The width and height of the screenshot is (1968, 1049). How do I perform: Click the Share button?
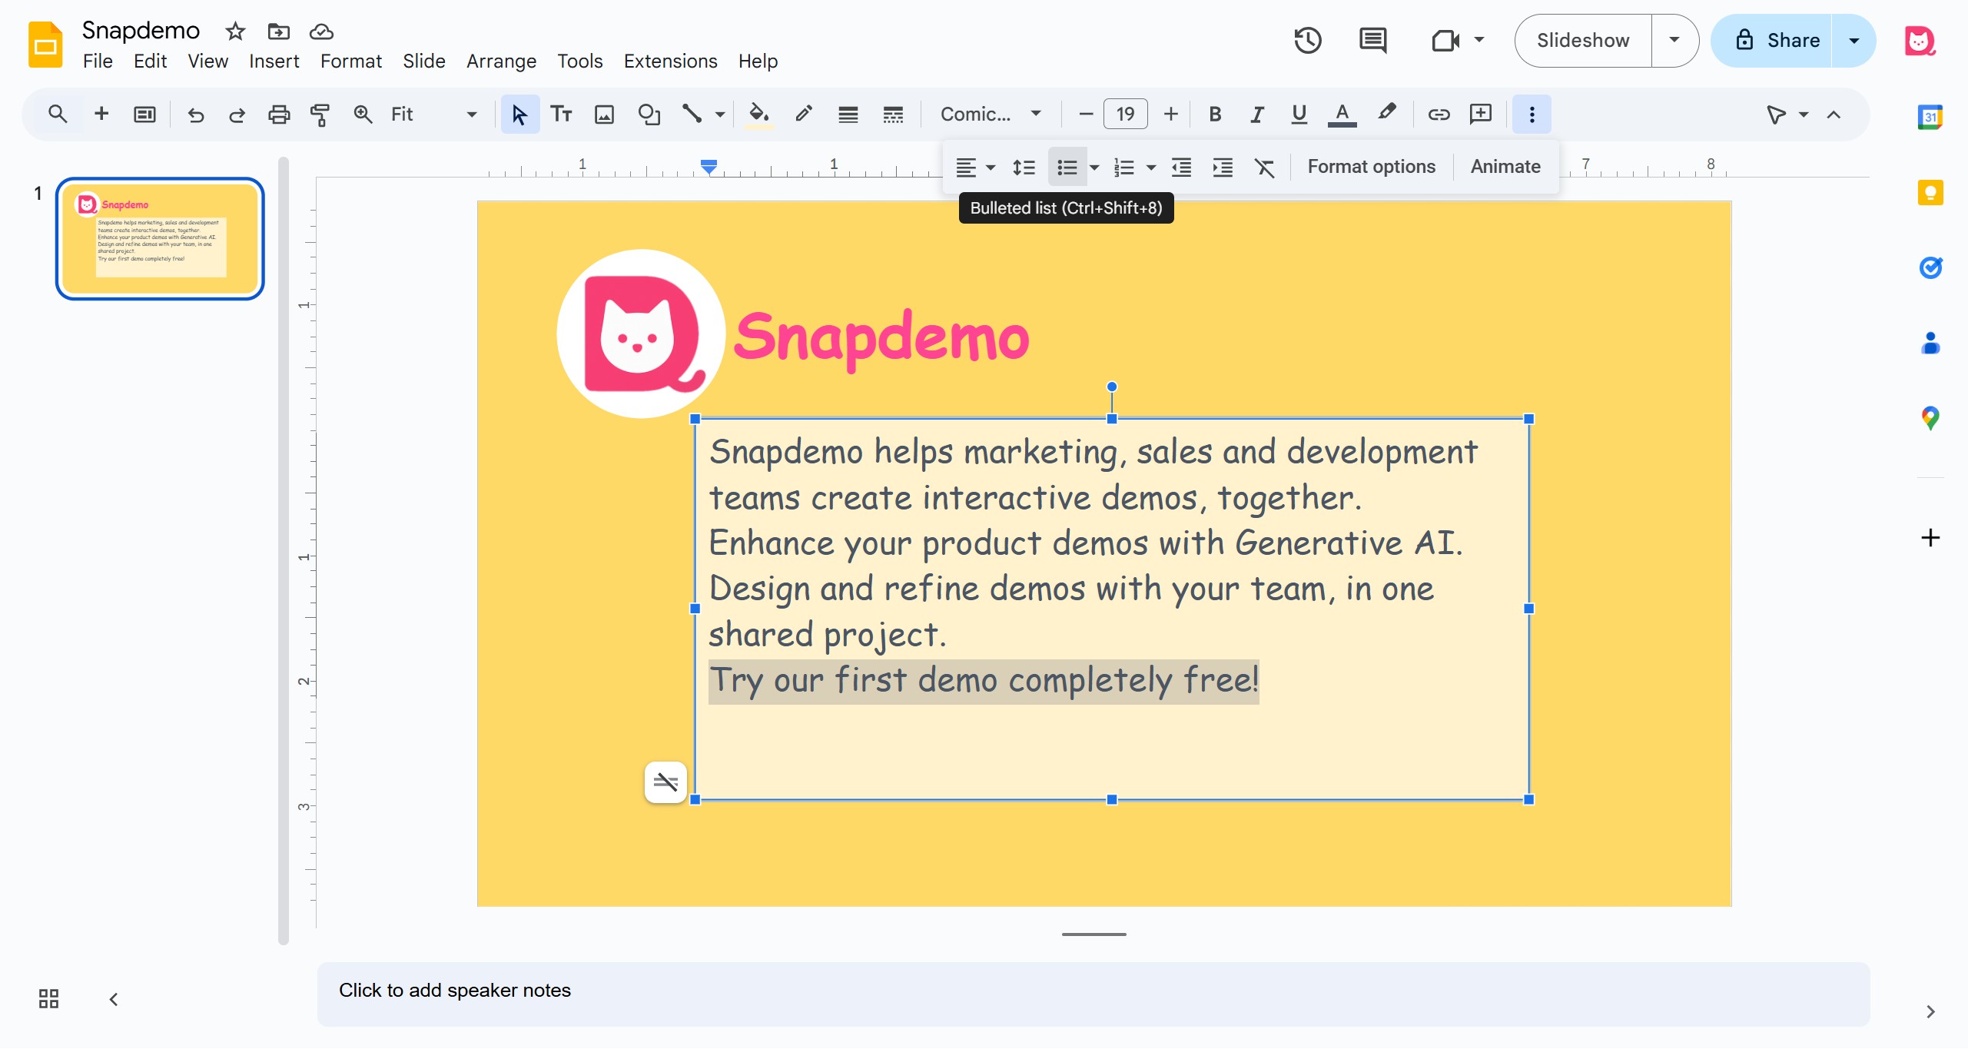1773,40
